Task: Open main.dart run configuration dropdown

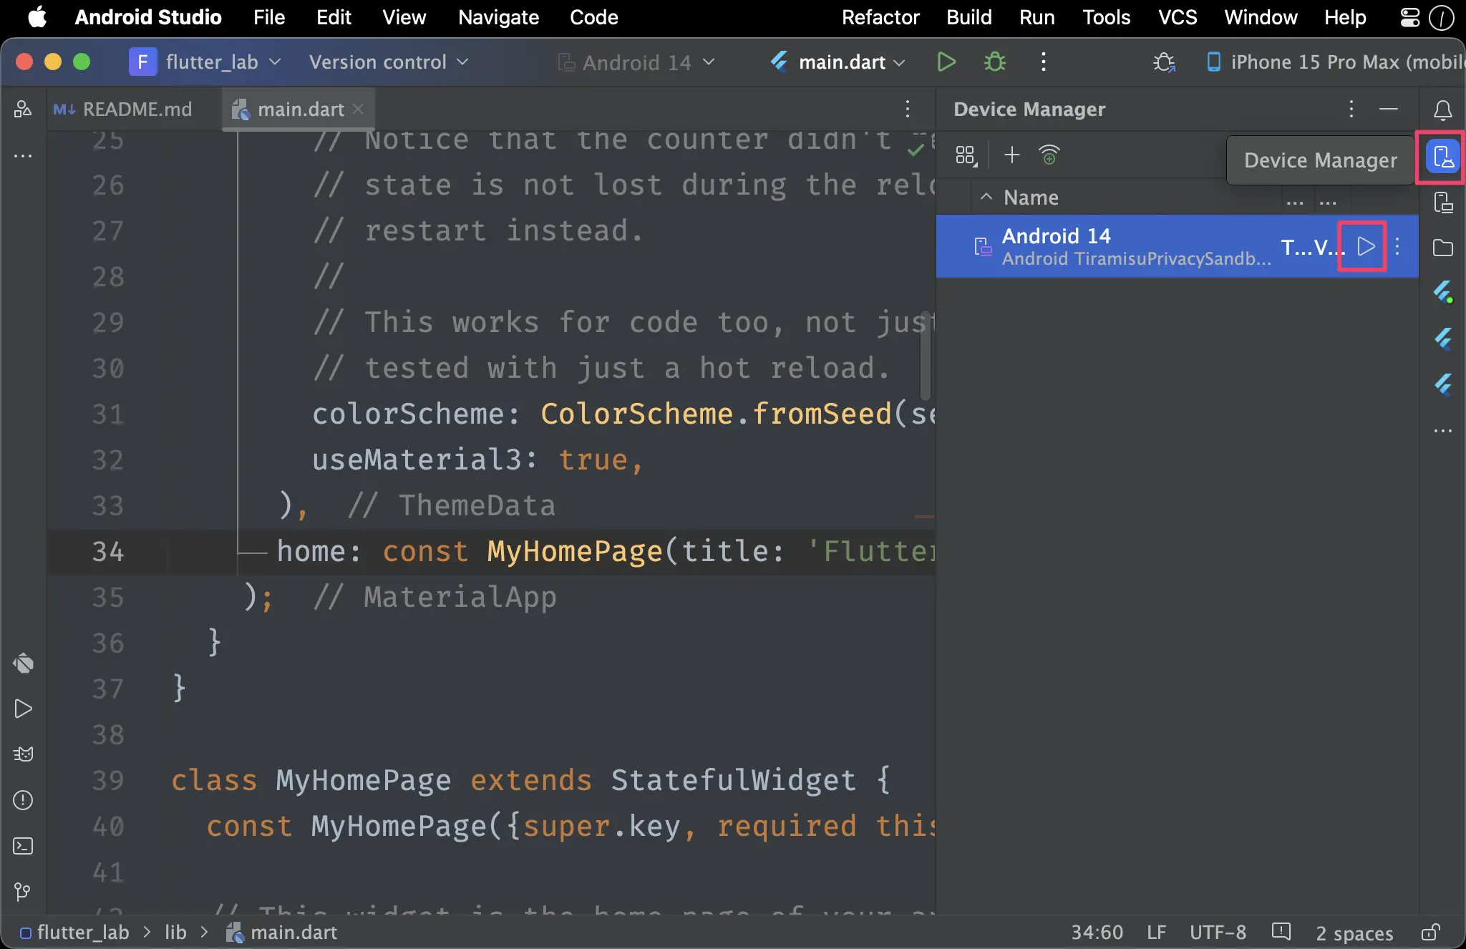Action: point(838,62)
